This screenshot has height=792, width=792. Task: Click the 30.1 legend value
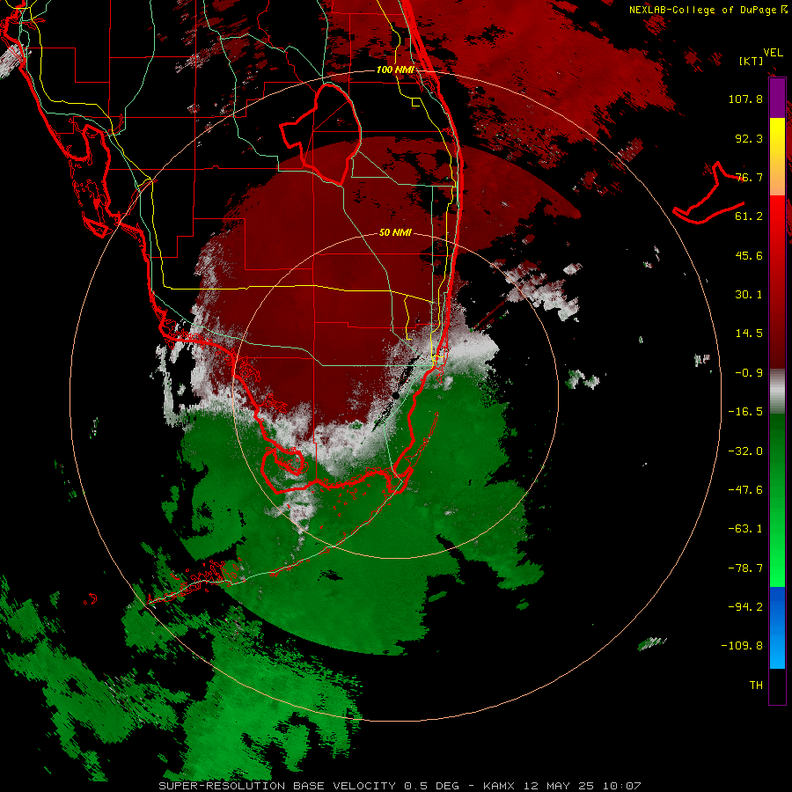pos(749,295)
